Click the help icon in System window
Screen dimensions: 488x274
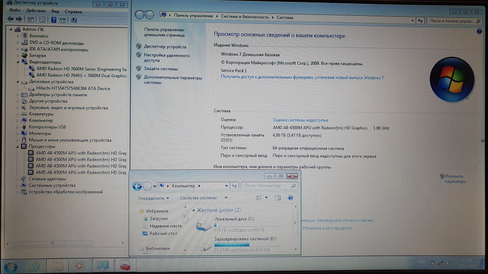479,31
